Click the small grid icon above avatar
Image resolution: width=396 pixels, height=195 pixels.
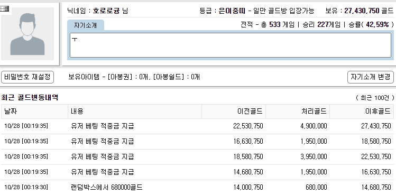click(x=5, y=9)
